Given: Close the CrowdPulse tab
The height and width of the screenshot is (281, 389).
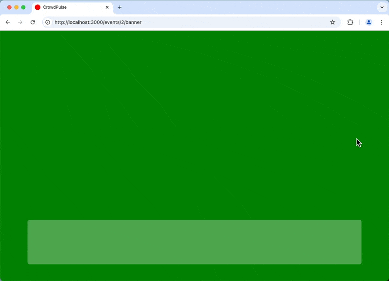Looking at the screenshot, I should click(x=107, y=7).
